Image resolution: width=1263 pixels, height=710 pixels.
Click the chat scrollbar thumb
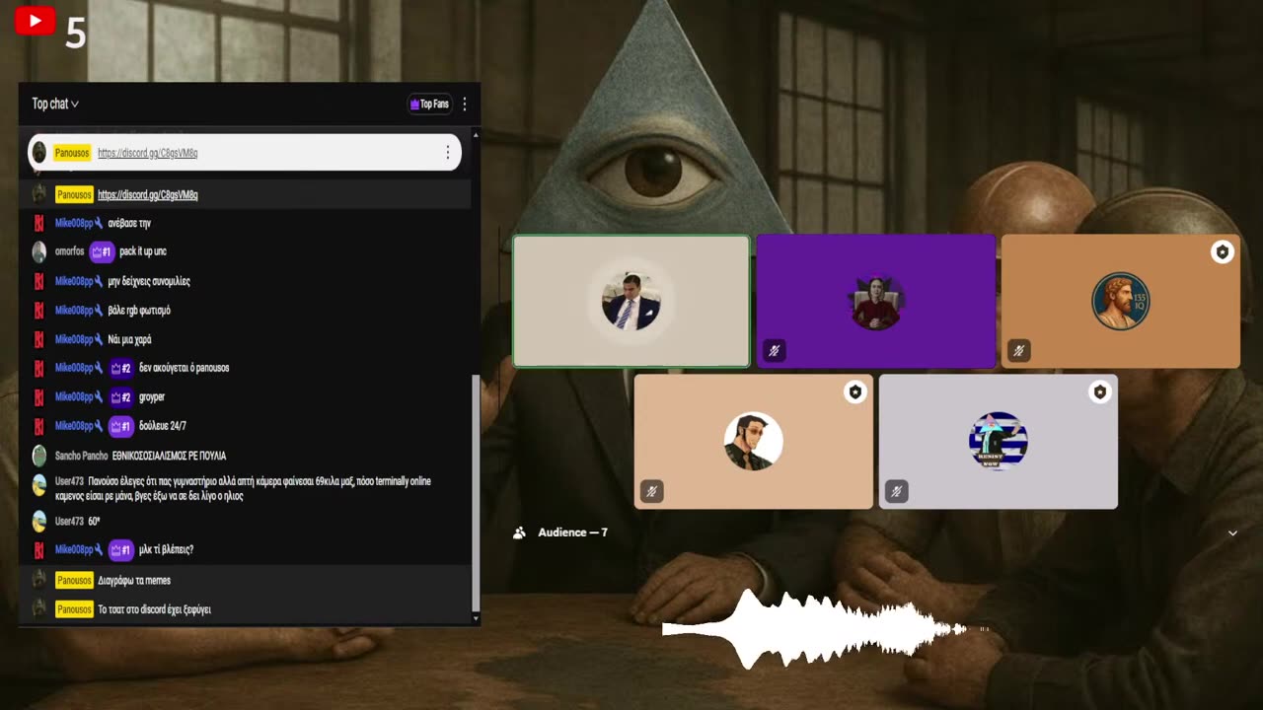pos(476,492)
